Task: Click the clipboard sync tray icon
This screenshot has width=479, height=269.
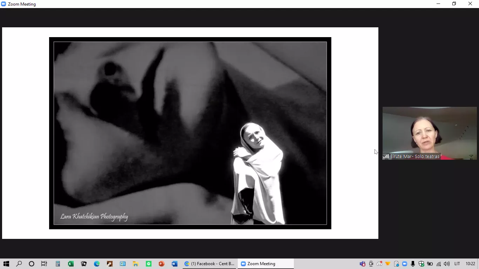Action: (x=396, y=264)
